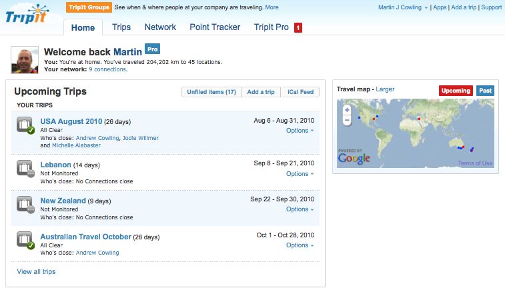
Task: Open the Point Tracker tab
Action: point(215,27)
